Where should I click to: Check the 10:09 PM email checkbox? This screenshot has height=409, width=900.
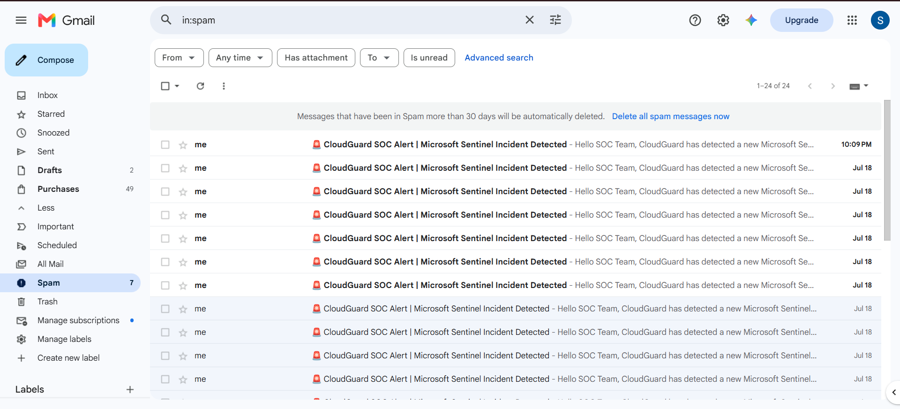pos(165,144)
